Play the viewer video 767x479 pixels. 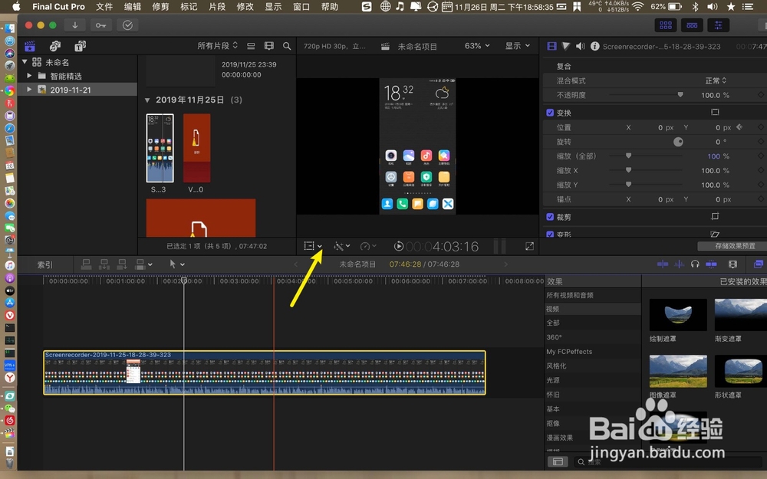399,246
